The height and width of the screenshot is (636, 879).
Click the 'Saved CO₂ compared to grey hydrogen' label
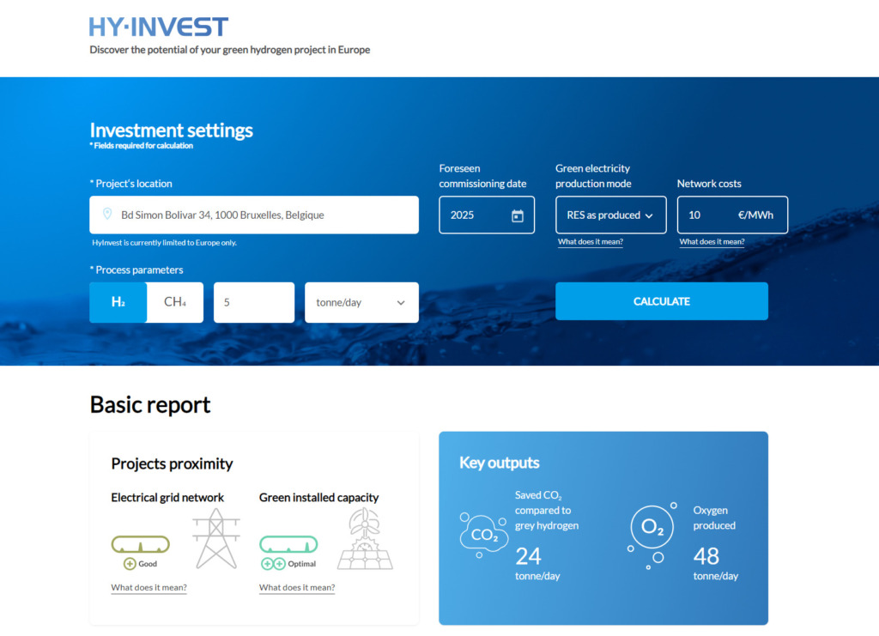coord(547,511)
